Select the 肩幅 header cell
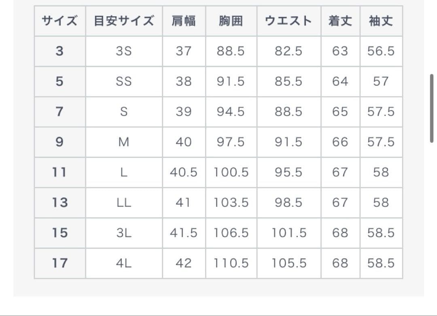This screenshot has width=437, height=316. pos(184,21)
